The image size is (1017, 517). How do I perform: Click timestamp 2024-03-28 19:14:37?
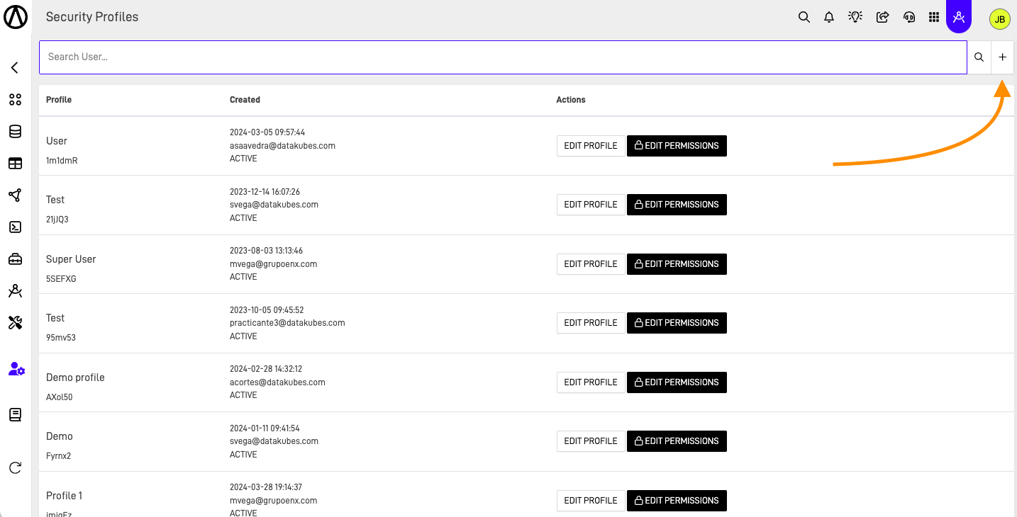coord(266,487)
